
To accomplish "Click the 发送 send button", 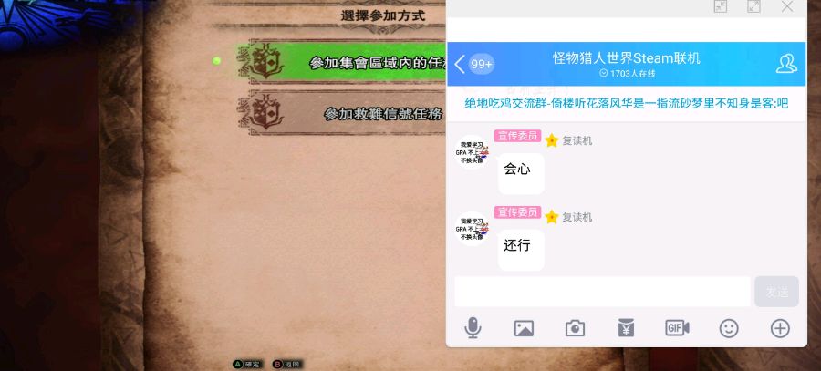I will 776,292.
